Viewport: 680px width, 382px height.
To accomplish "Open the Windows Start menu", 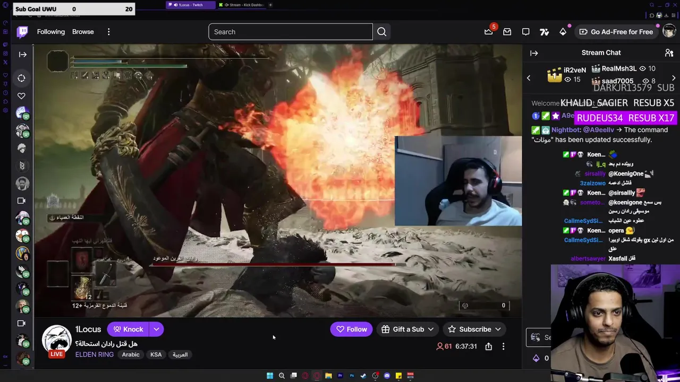I will (x=270, y=376).
